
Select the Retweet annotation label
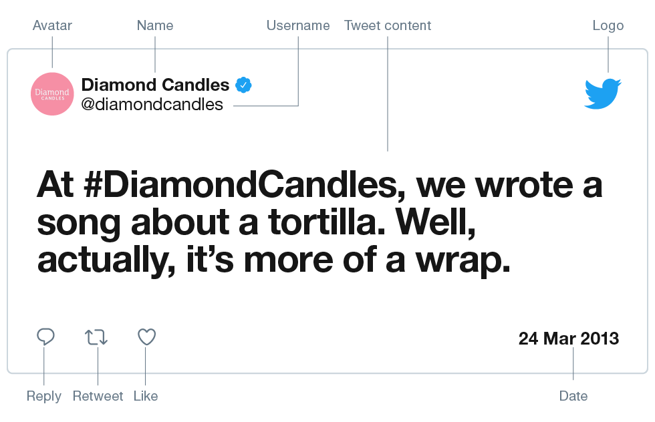coord(98,396)
